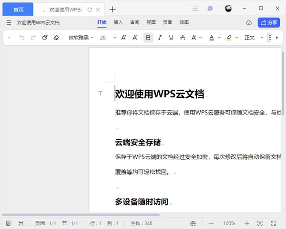Click the document name 欢迎使用WPS云文档
286x229 pixels.
(38, 22)
